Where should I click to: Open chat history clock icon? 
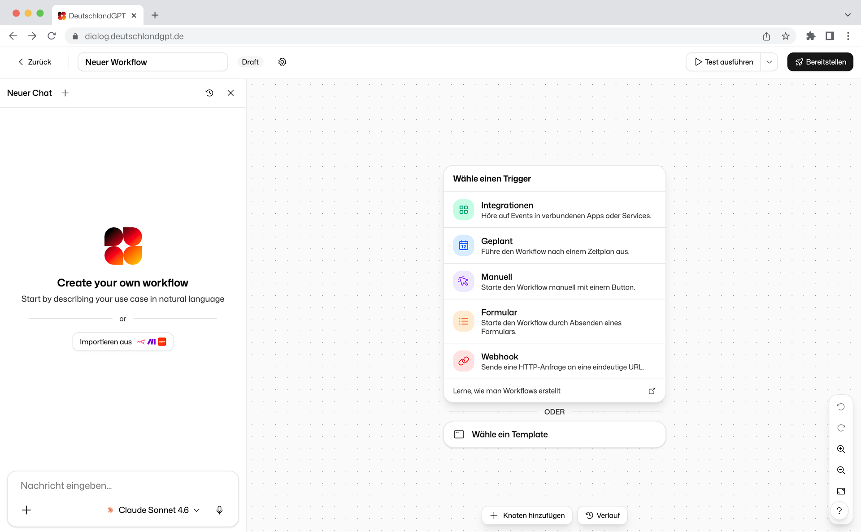tap(209, 93)
